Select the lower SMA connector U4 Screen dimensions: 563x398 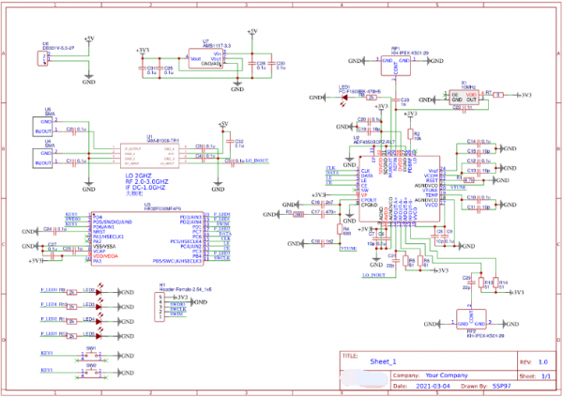pyautogui.click(x=44, y=158)
